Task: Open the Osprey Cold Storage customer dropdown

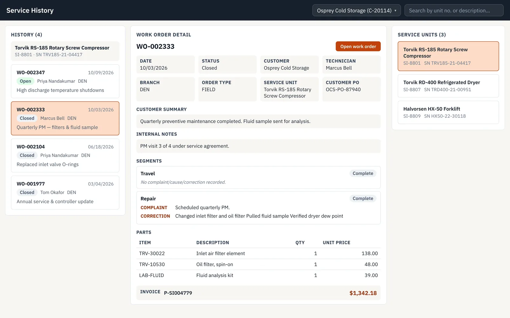Action: 356,10
